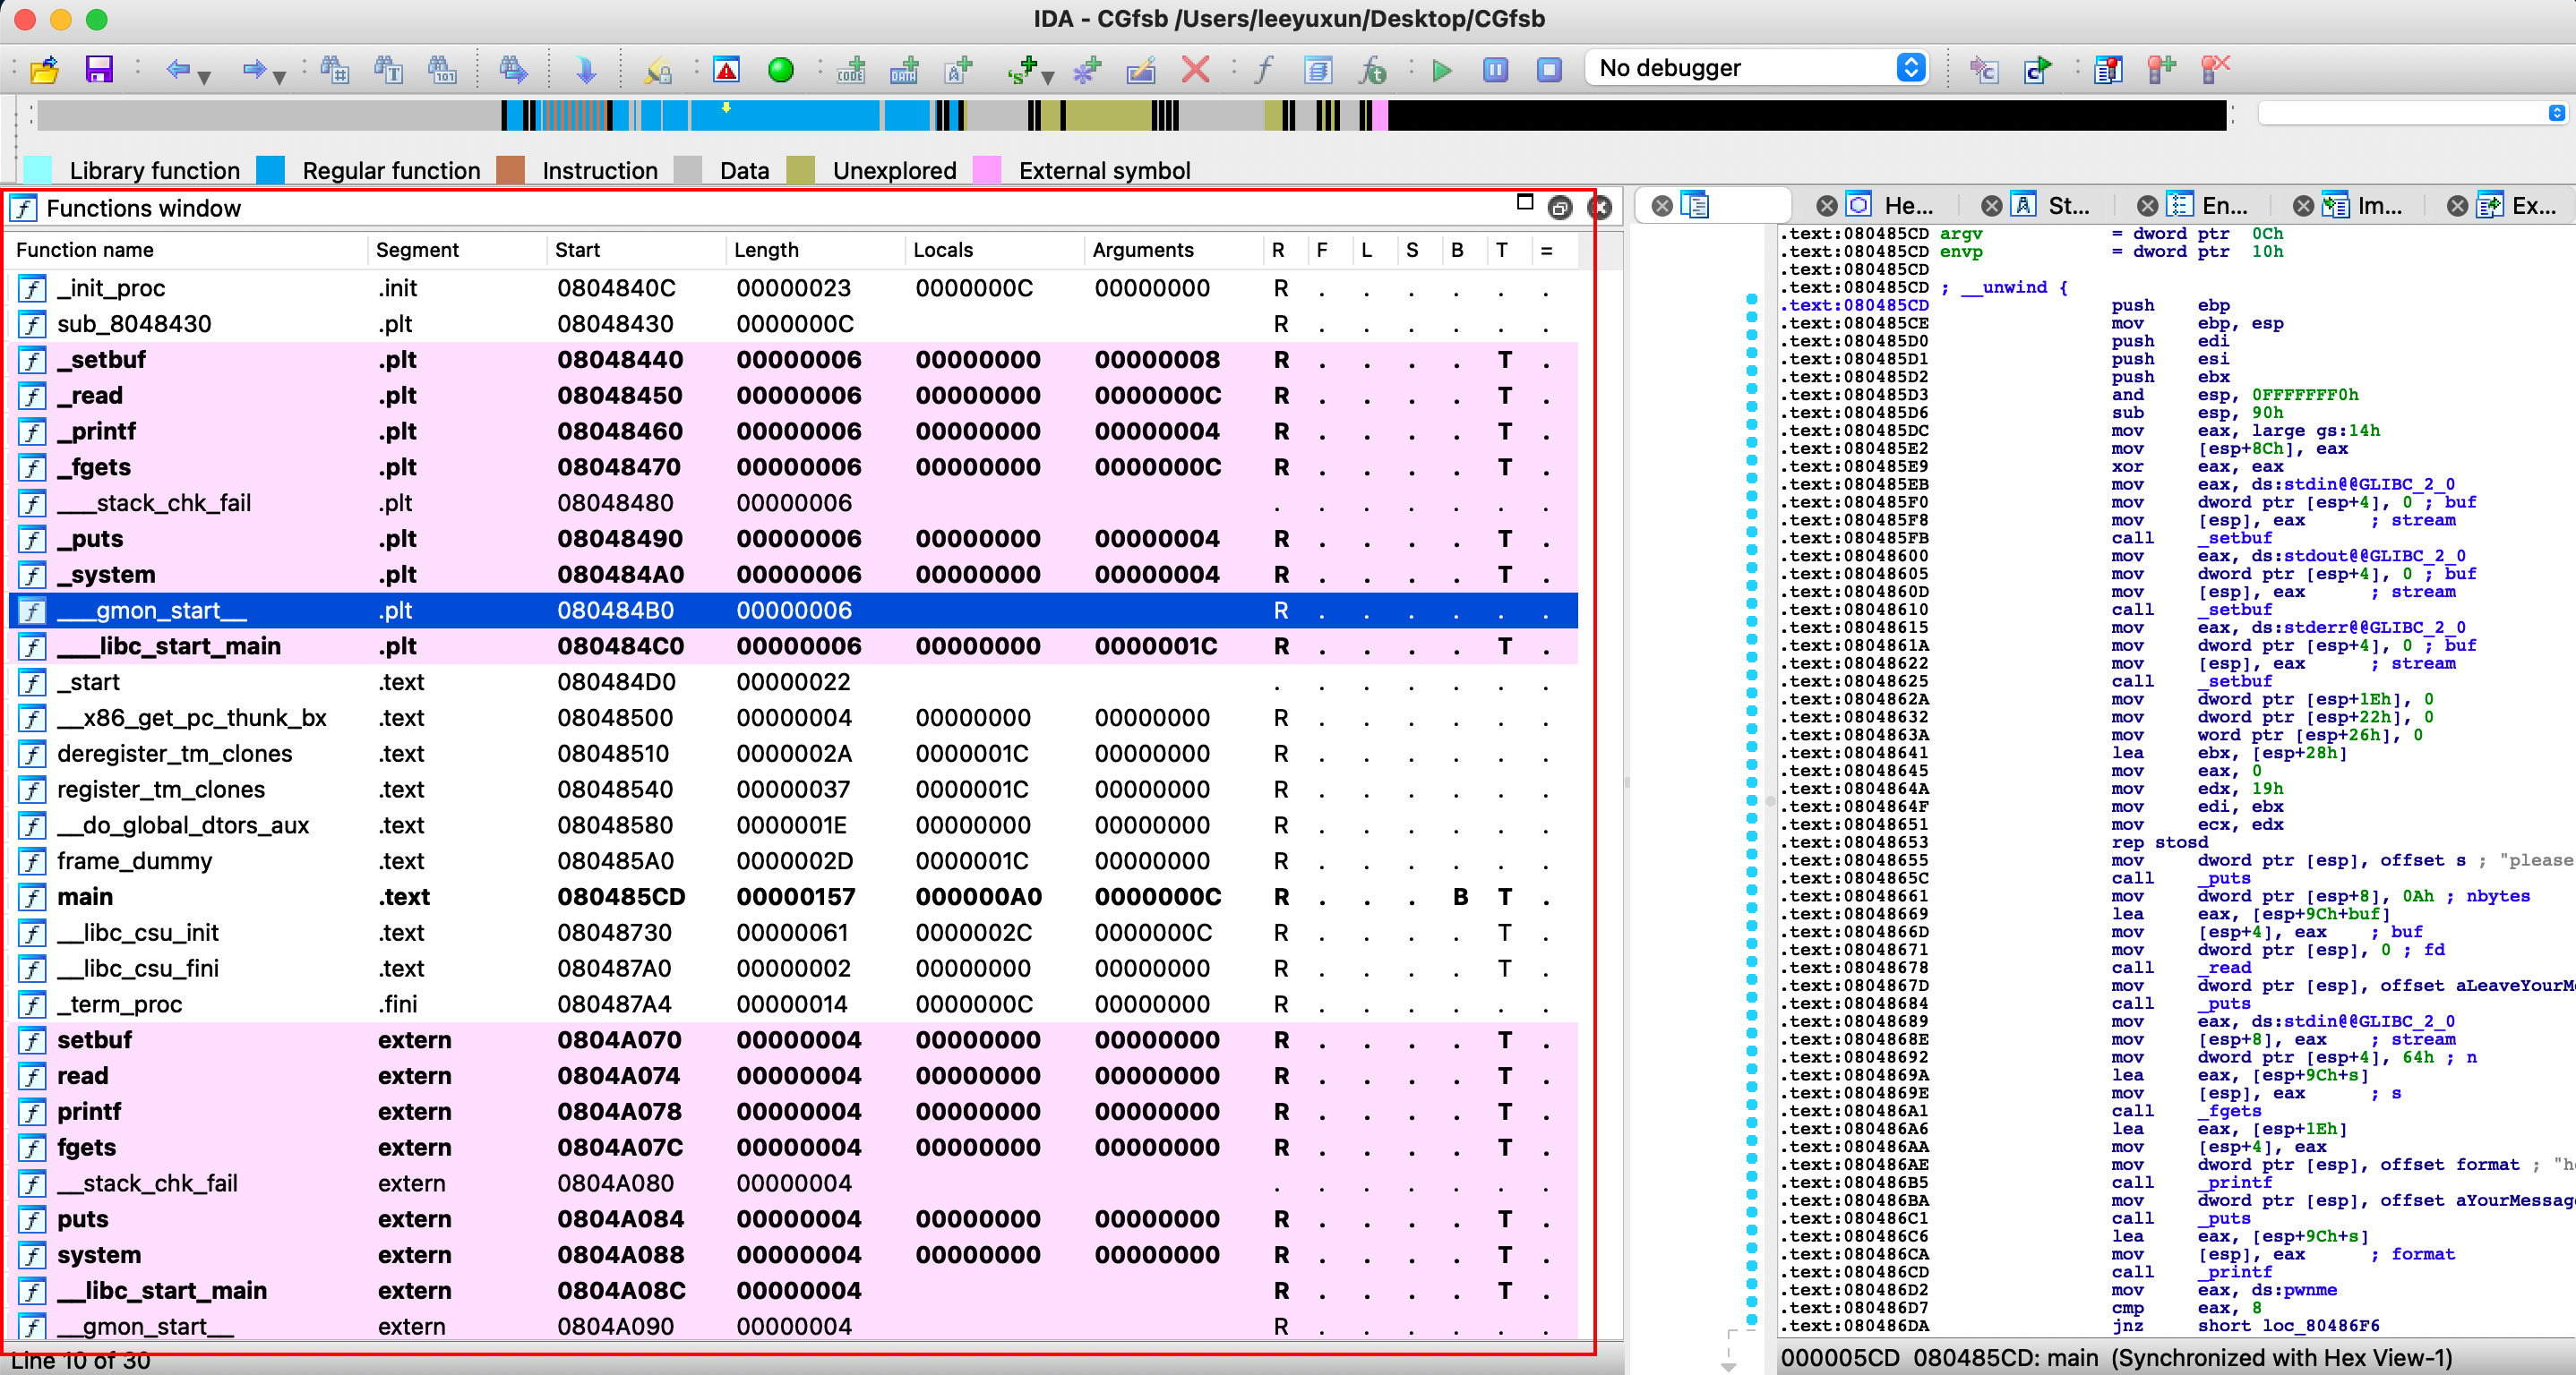The width and height of the screenshot is (2576, 1375).
Task: Click the Open file toolbar icon
Action: [x=44, y=69]
